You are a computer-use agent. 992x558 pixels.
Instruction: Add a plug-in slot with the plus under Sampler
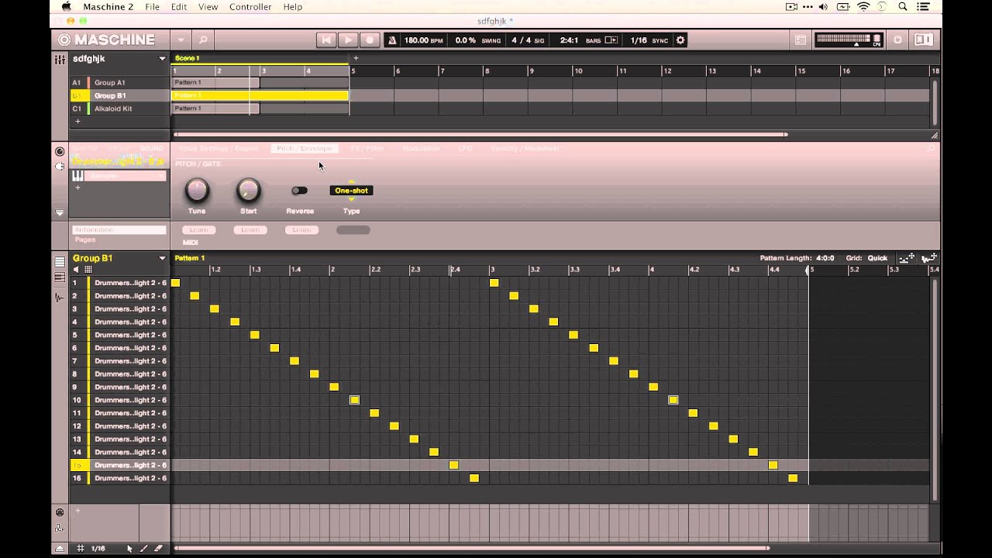point(77,188)
